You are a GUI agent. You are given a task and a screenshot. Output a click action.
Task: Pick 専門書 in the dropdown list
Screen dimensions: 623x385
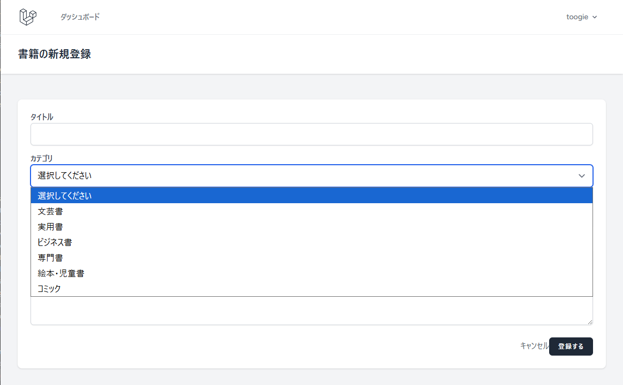(x=50, y=258)
